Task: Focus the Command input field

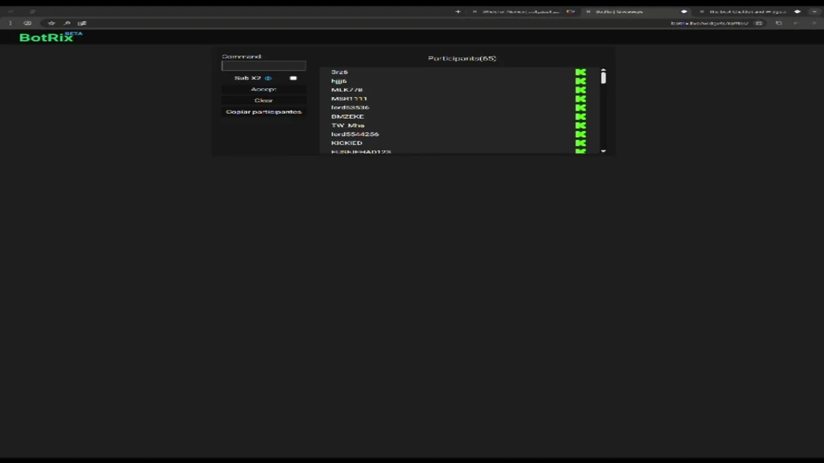Action: 263,66
